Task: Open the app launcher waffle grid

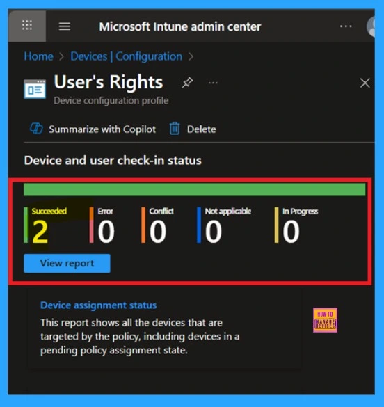Action: 27,26
